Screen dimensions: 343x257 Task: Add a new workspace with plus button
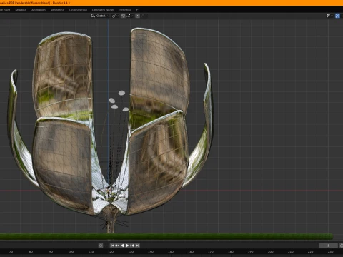(x=136, y=10)
